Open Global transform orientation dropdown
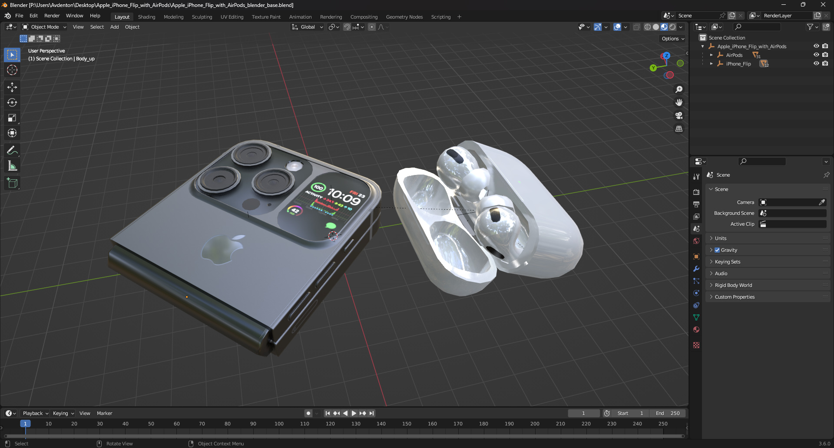The height and width of the screenshot is (448, 834). tap(308, 27)
